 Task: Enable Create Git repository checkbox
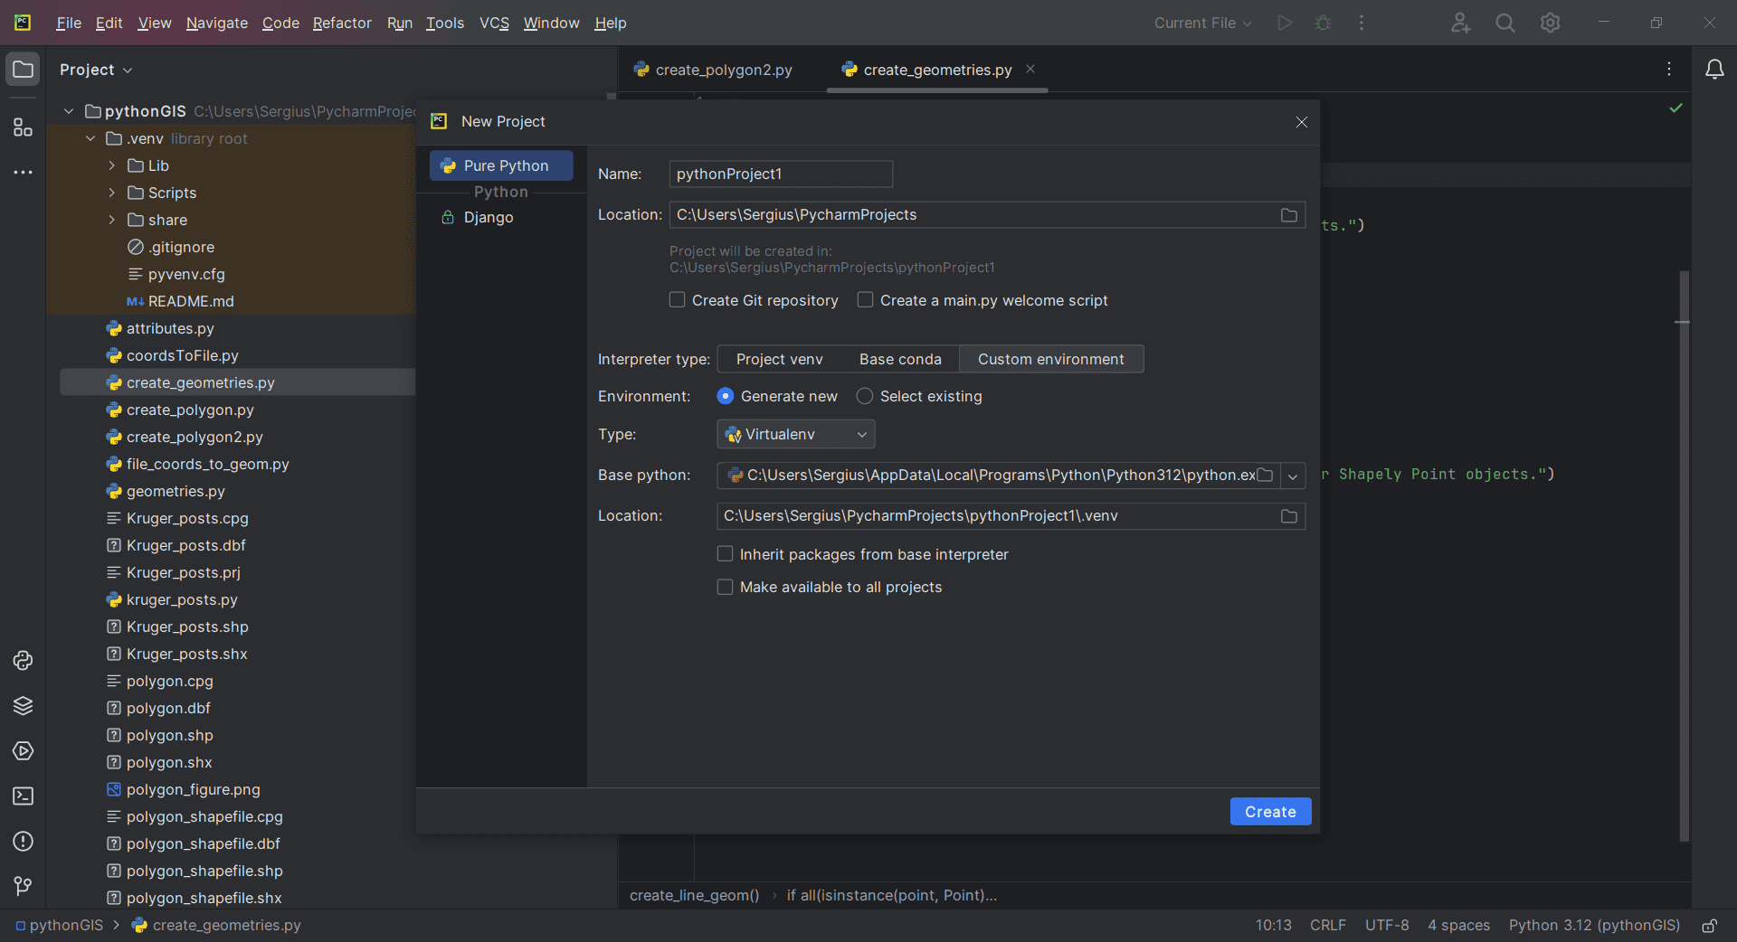coord(677,300)
